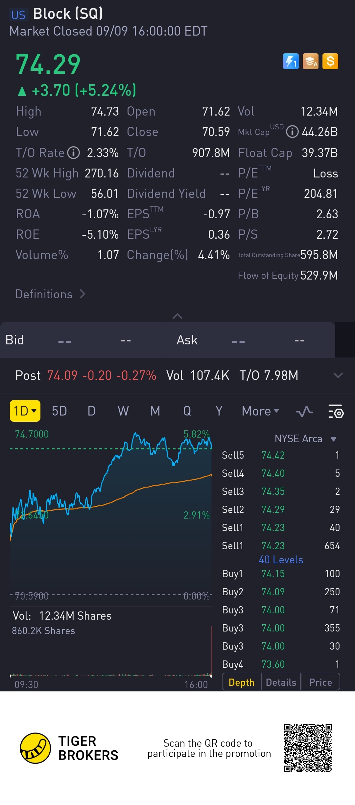
Task: Tap the T/O Rate info icon
Action: click(x=74, y=153)
